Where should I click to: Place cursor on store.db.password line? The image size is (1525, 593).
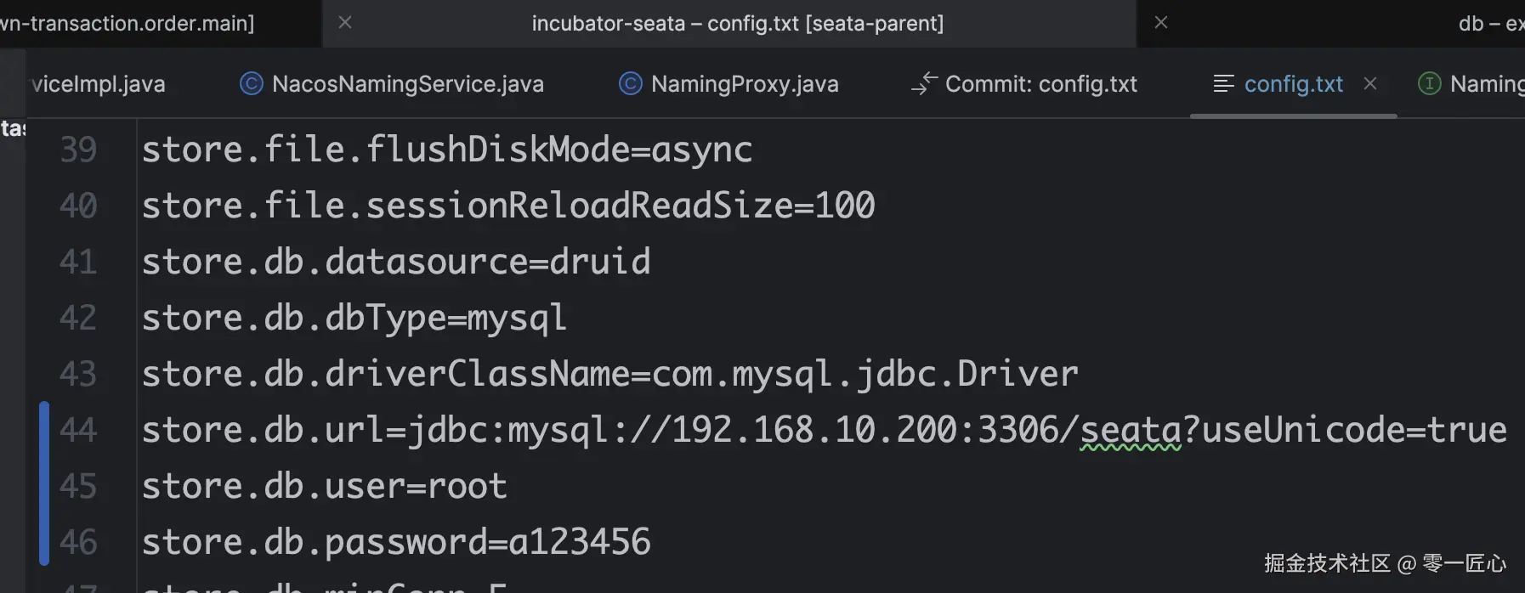point(396,542)
